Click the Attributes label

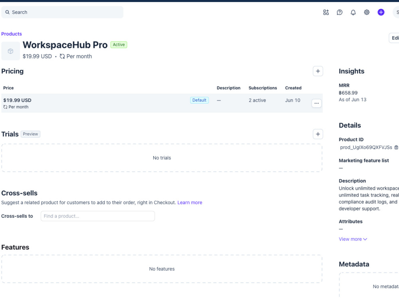(x=350, y=221)
